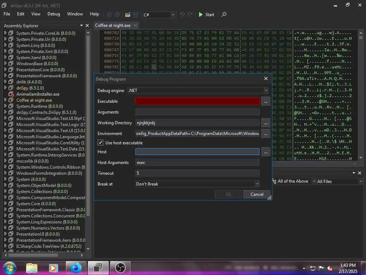This screenshot has height=275, width=366.
Task: Click the Start debugging play icon
Action: coord(201,14)
